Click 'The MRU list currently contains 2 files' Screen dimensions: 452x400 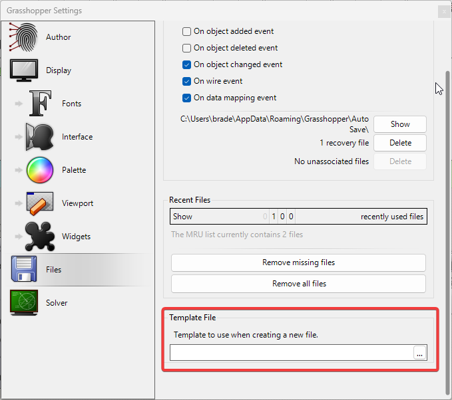237,235
